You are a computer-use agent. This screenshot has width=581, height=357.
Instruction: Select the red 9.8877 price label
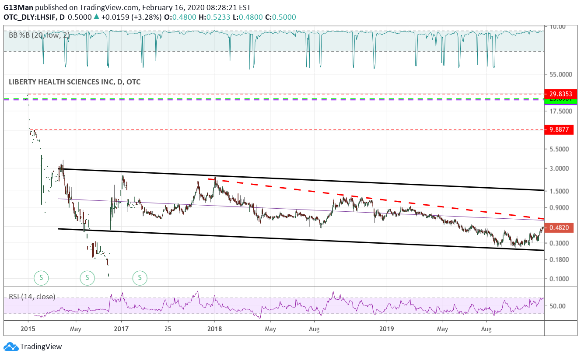coord(559,129)
